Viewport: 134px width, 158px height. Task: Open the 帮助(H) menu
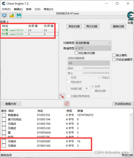(x=48, y=9)
